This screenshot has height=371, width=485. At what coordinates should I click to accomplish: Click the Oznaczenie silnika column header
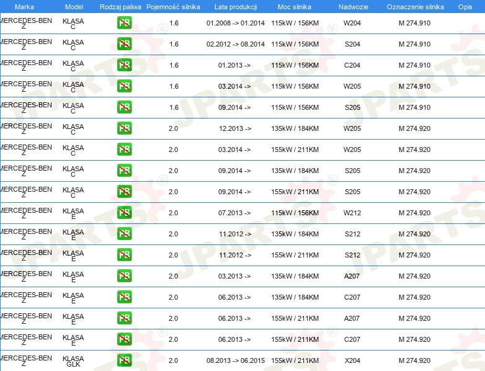(x=416, y=7)
